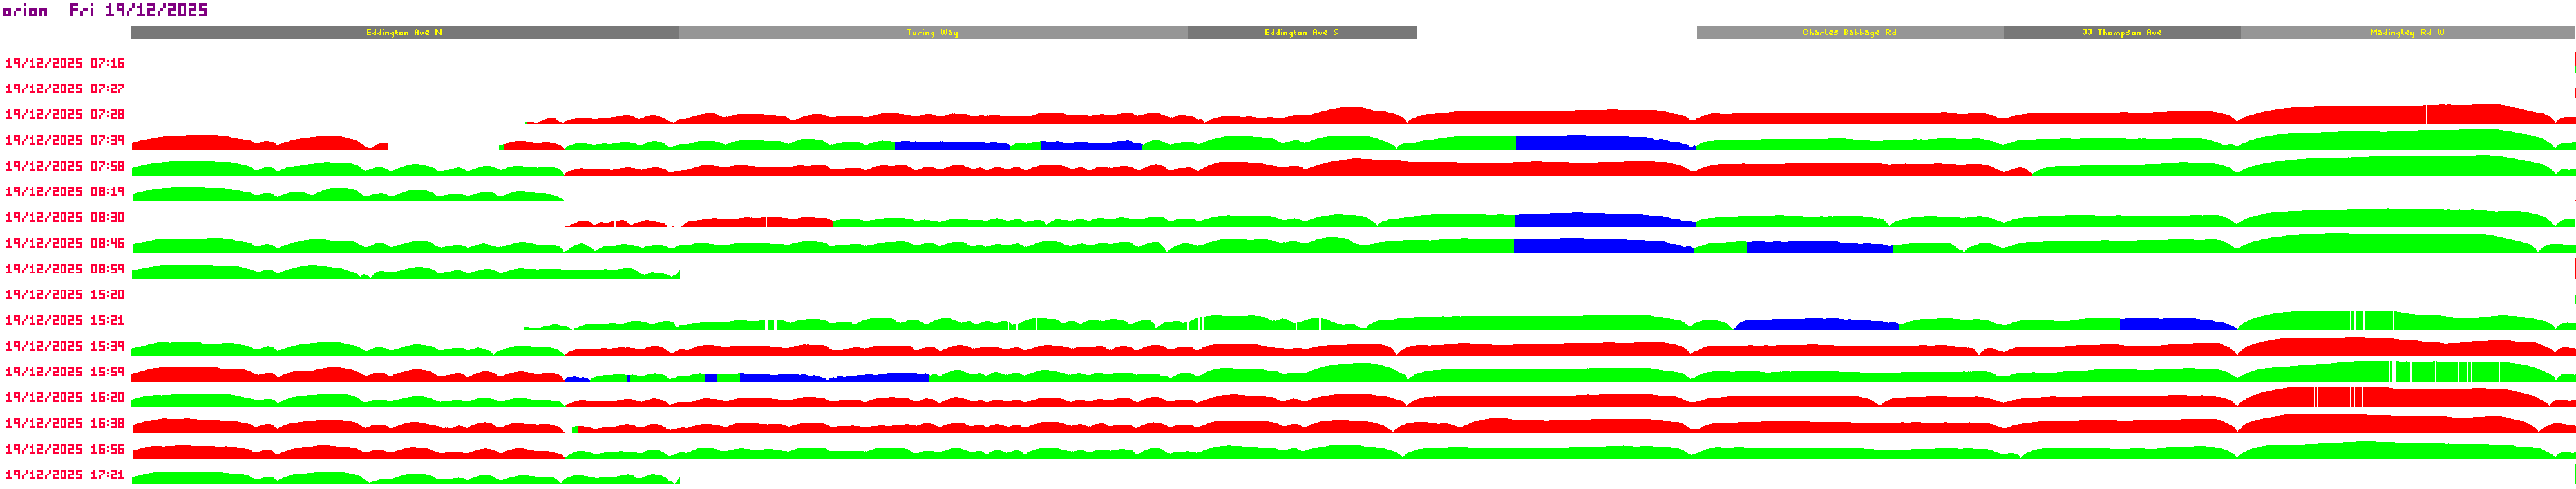
Task: Select the 07:28 trip timestamp label
Action: (65, 115)
